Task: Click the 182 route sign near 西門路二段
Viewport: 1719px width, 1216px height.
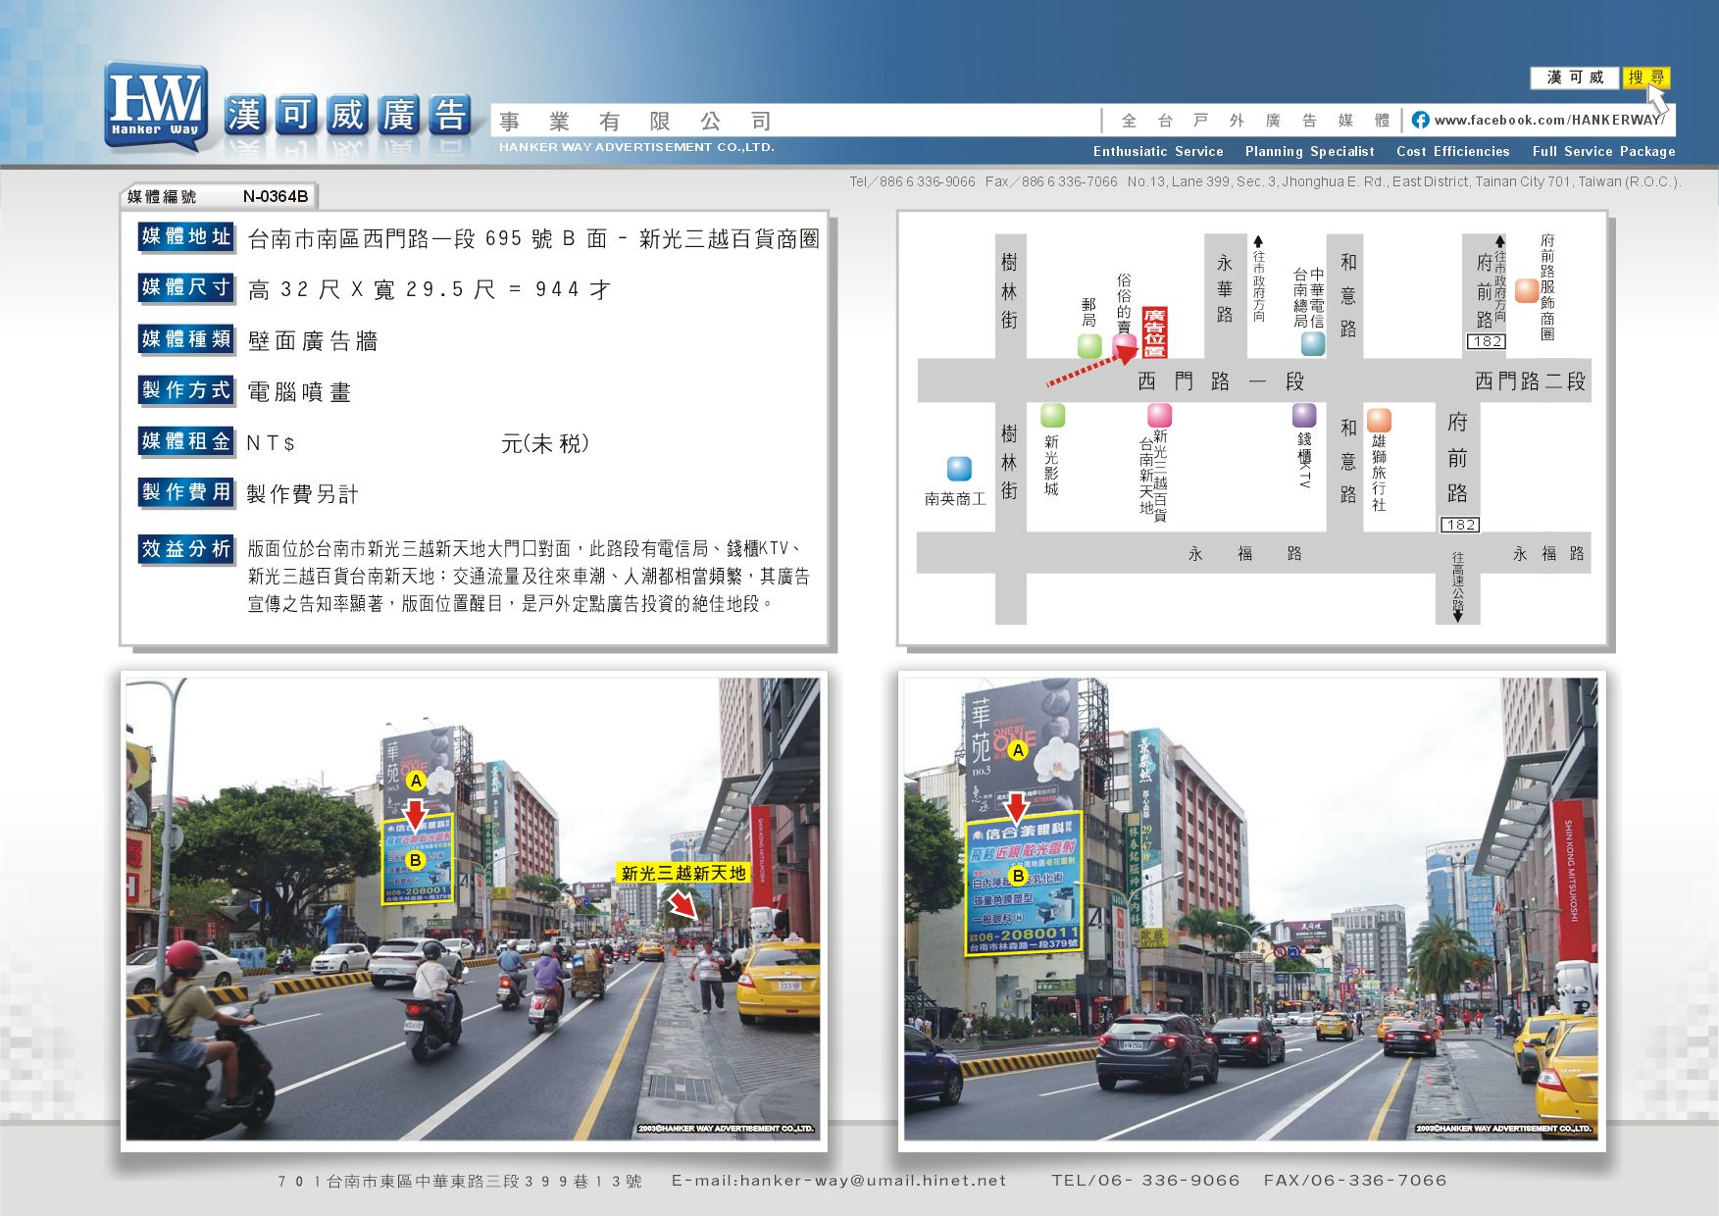Action: [1487, 341]
